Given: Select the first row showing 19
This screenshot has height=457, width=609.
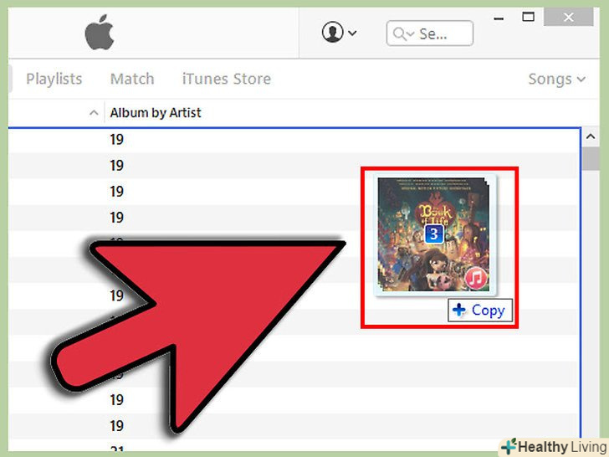Looking at the screenshot, I should click(x=294, y=140).
